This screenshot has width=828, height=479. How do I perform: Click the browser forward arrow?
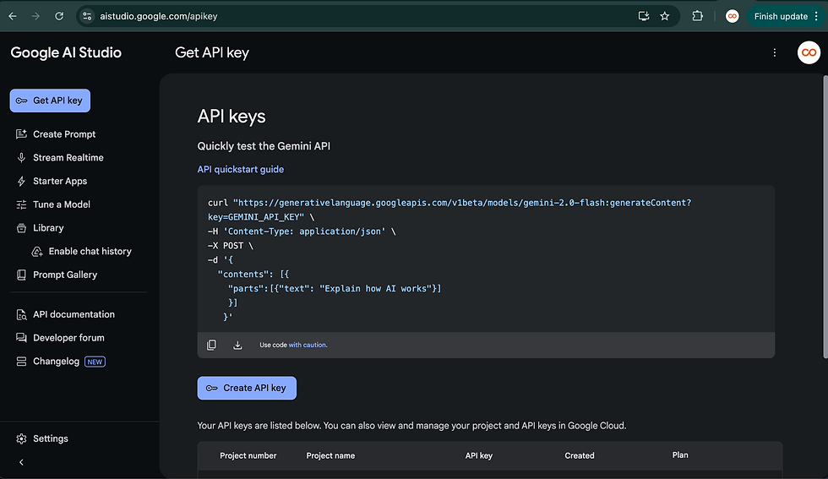click(x=35, y=16)
